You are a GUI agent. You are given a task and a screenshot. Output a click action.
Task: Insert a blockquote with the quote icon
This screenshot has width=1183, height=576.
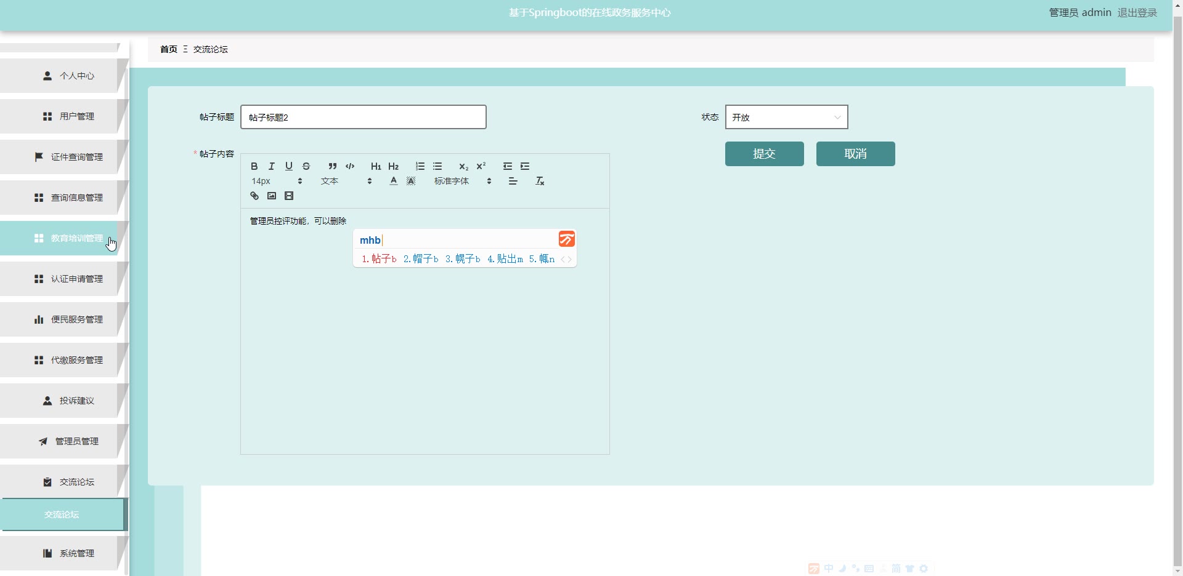pyautogui.click(x=332, y=166)
